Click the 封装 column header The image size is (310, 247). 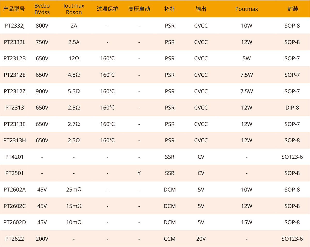click(x=293, y=9)
